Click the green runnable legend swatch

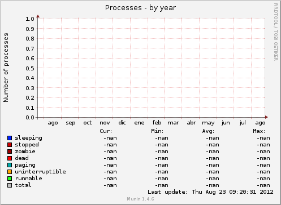[x=10, y=179]
